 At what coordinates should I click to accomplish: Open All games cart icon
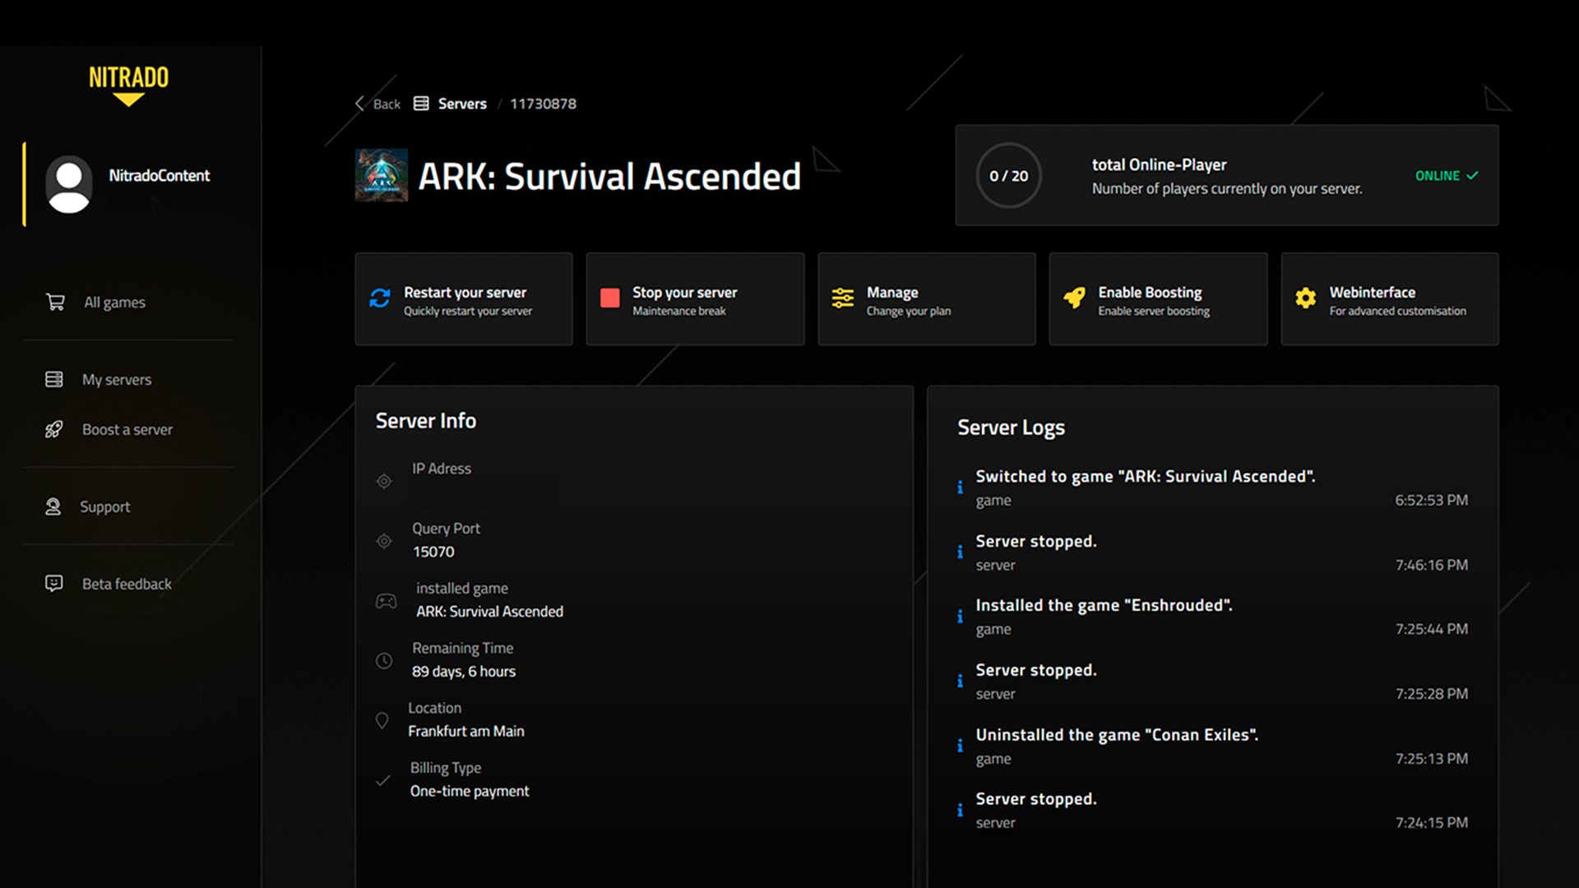pyautogui.click(x=55, y=302)
